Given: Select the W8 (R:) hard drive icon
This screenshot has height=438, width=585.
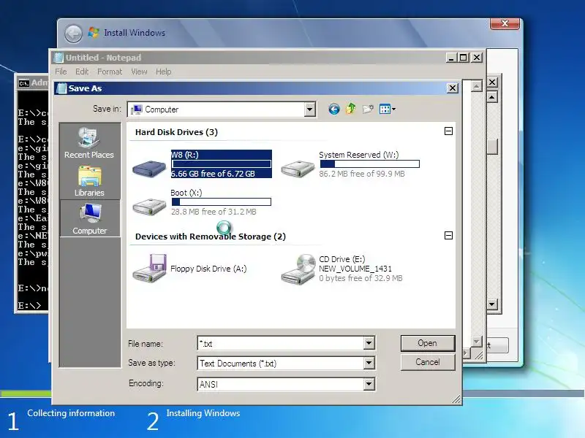Looking at the screenshot, I should 149,168.
